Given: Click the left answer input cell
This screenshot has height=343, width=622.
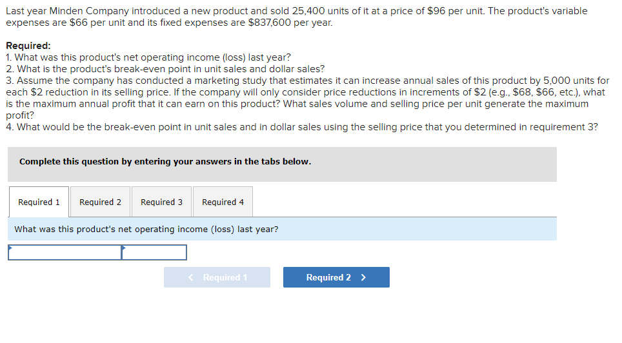Looking at the screenshot, I should [65, 253].
